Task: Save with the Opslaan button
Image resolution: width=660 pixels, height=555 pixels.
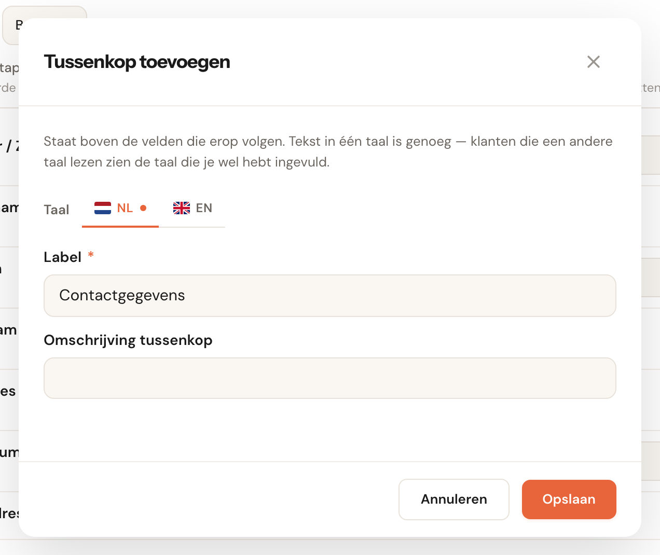Action: tap(569, 499)
